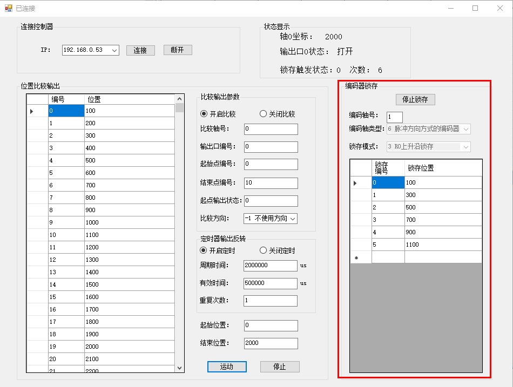Click the position table scroll down arrow
513x387 pixels.
pos(179,368)
